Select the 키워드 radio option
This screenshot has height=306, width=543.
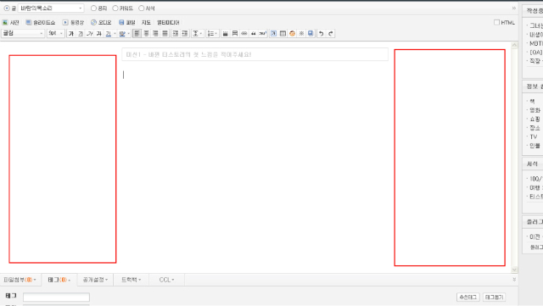(x=115, y=8)
